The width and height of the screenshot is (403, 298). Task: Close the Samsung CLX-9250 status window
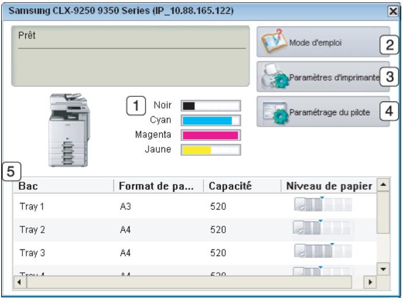coord(393,11)
